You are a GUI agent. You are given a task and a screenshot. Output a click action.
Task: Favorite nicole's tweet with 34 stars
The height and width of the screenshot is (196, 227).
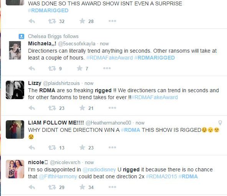coord(82,187)
